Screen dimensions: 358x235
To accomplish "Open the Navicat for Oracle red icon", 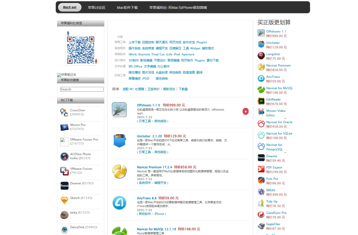I will [x=261, y=124].
